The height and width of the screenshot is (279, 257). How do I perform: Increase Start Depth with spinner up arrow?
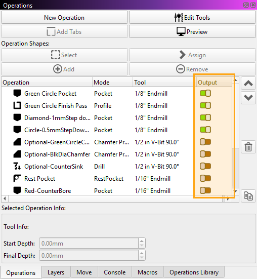(x=142, y=241)
